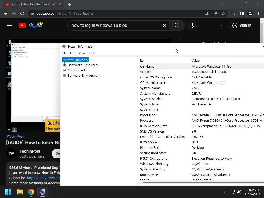Open the Edit menu in System Information

[x=72, y=53]
